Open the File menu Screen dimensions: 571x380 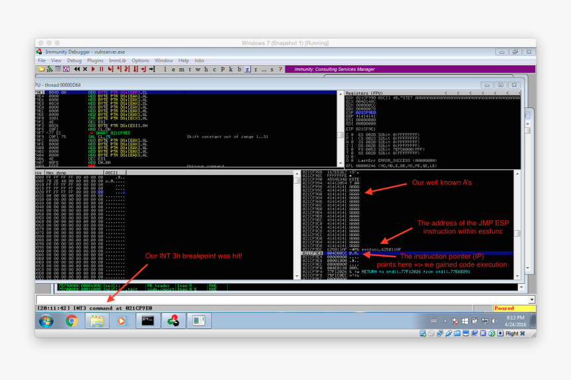tap(42, 60)
